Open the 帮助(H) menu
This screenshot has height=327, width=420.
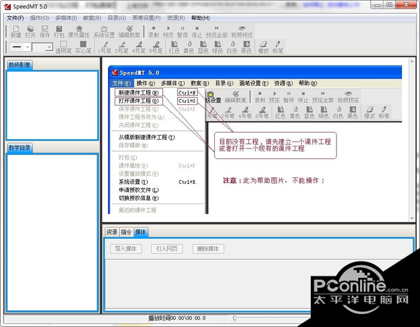200,18
